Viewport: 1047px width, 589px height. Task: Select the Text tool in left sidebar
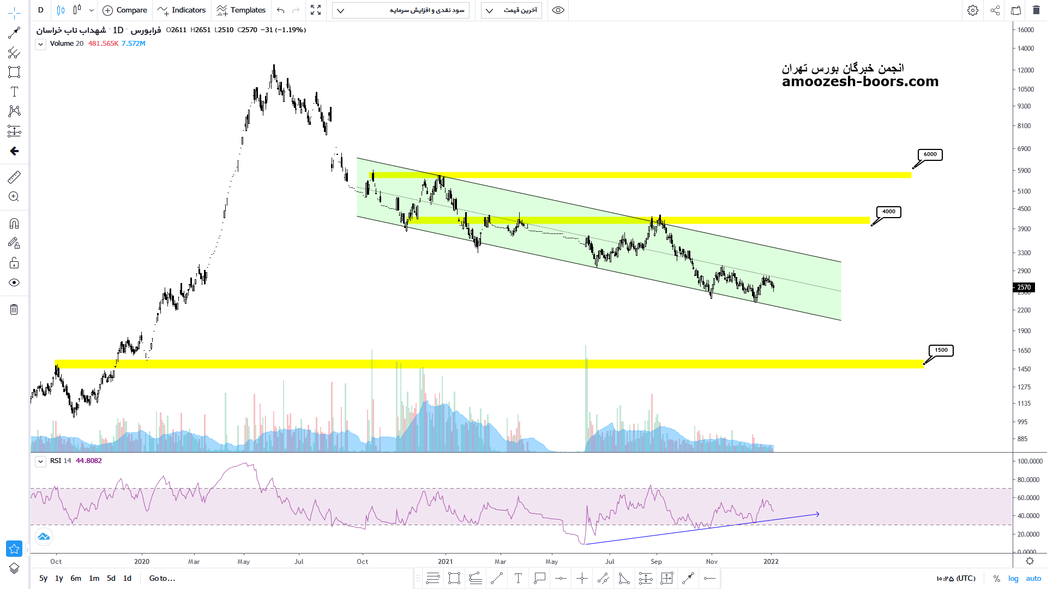pos(14,92)
